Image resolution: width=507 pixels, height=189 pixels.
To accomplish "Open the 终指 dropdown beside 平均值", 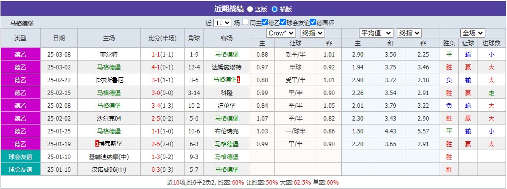I will pyautogui.click(x=409, y=33).
